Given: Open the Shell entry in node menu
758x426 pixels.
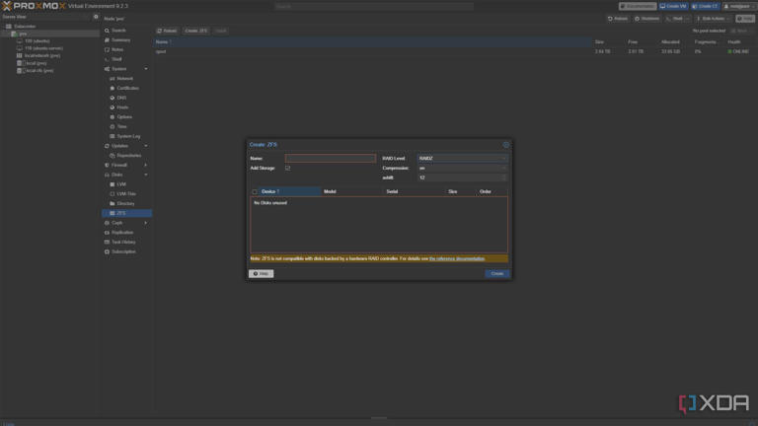Looking at the screenshot, I should (117, 59).
